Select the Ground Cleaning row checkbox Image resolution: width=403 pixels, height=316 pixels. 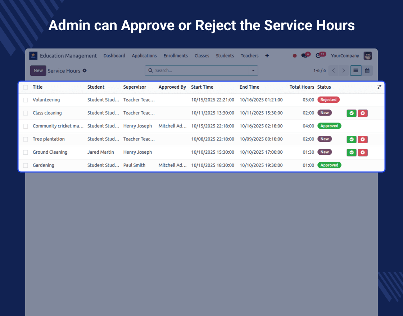26,152
